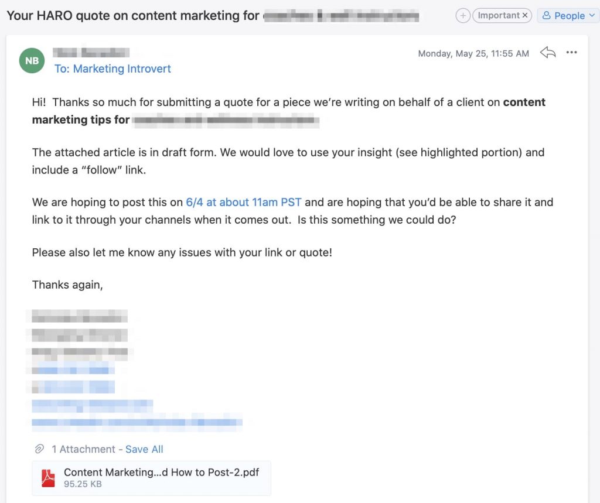Open the ellipsis more-options icon
Image resolution: width=600 pixels, height=503 pixels.
(x=571, y=53)
